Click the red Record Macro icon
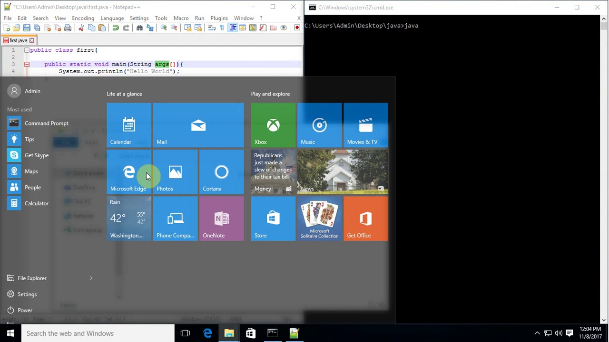 point(297,28)
